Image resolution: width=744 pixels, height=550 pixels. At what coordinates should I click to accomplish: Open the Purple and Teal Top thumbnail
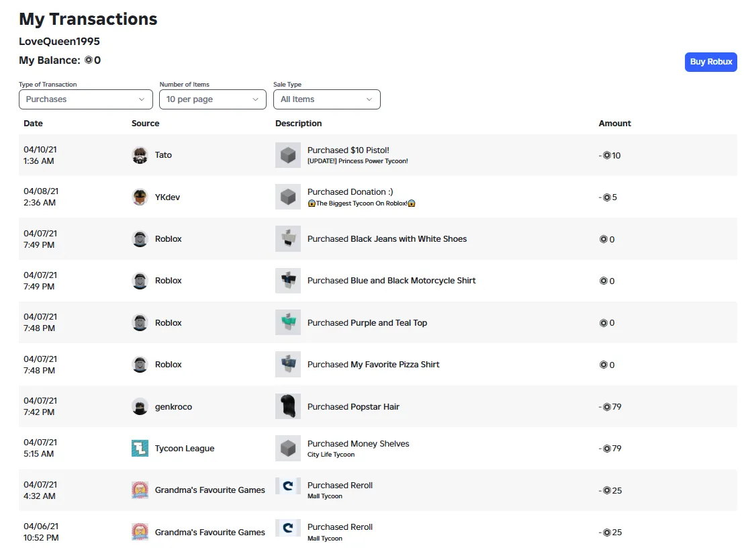pyautogui.click(x=288, y=323)
